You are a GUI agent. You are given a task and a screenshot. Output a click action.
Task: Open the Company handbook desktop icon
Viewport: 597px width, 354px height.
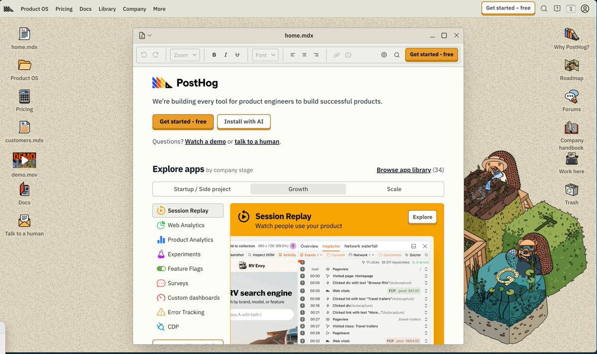click(572, 128)
